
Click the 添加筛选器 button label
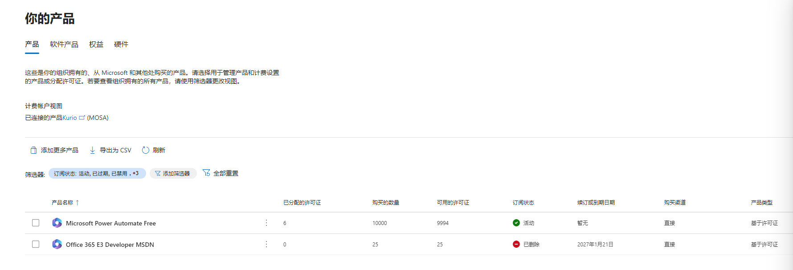(x=176, y=173)
